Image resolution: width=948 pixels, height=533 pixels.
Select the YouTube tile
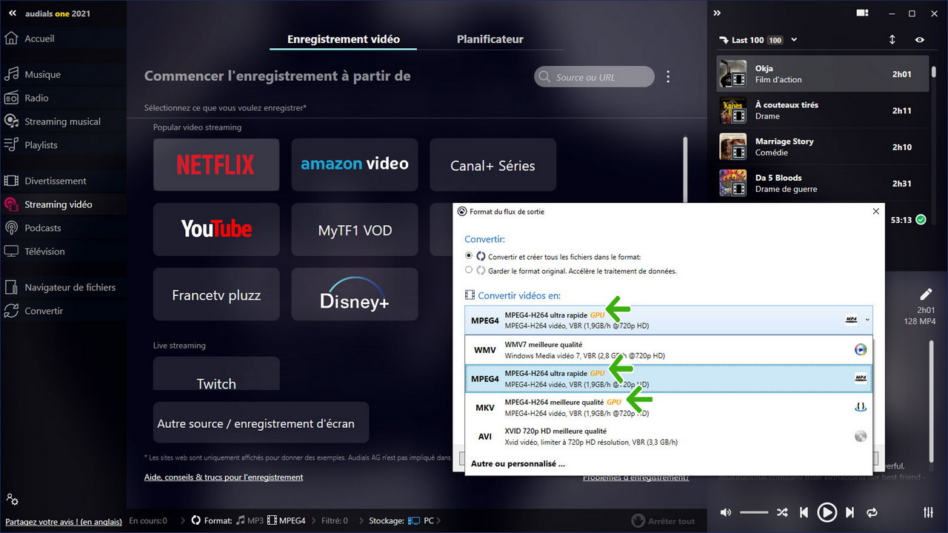click(x=216, y=229)
